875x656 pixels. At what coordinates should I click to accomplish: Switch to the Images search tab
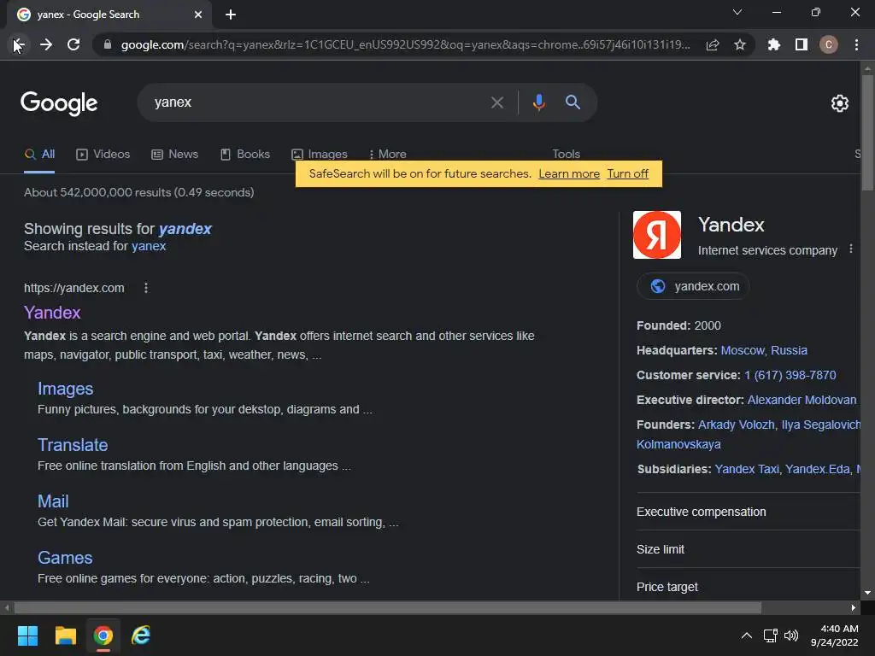(320, 154)
